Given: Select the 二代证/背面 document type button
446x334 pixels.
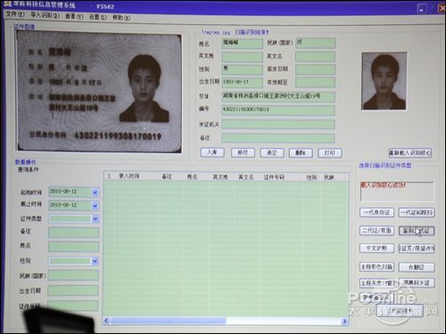Looking at the screenshot, I should [x=376, y=231].
